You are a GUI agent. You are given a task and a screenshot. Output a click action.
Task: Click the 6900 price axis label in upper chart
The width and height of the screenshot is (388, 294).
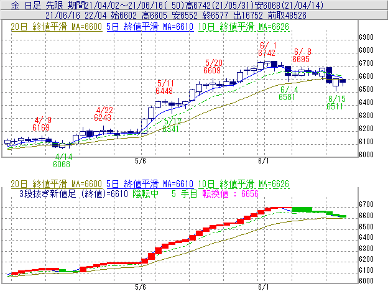pos(366,37)
